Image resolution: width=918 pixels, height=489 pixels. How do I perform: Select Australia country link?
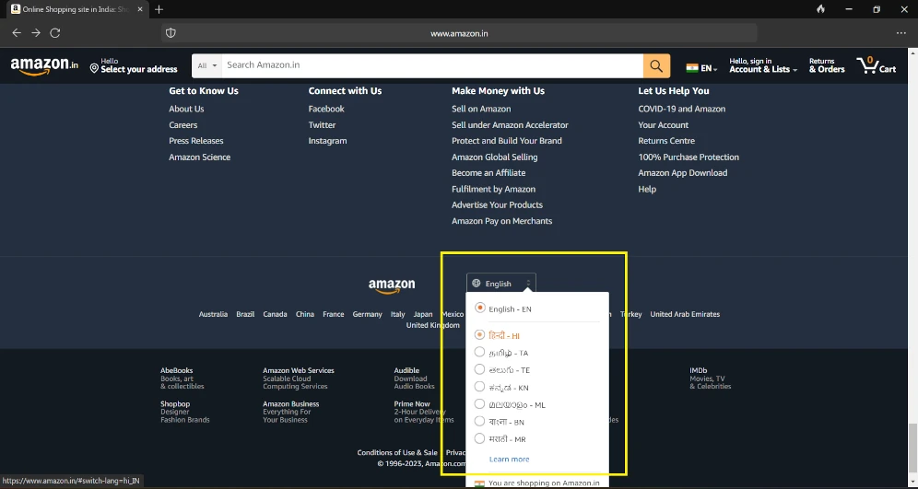tap(213, 314)
